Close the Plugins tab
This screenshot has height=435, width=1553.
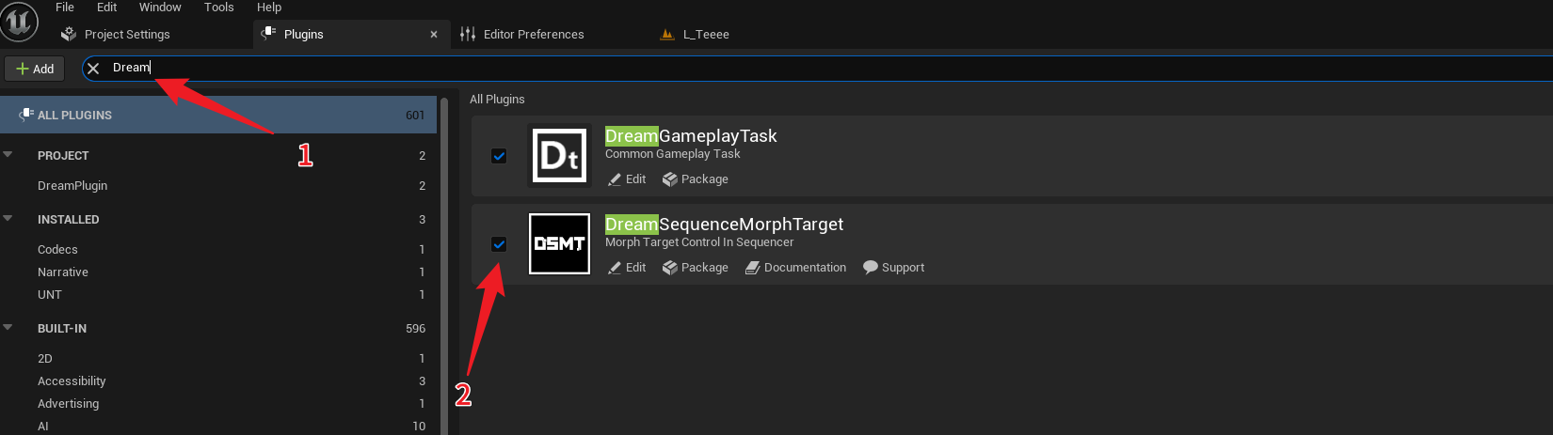click(434, 35)
